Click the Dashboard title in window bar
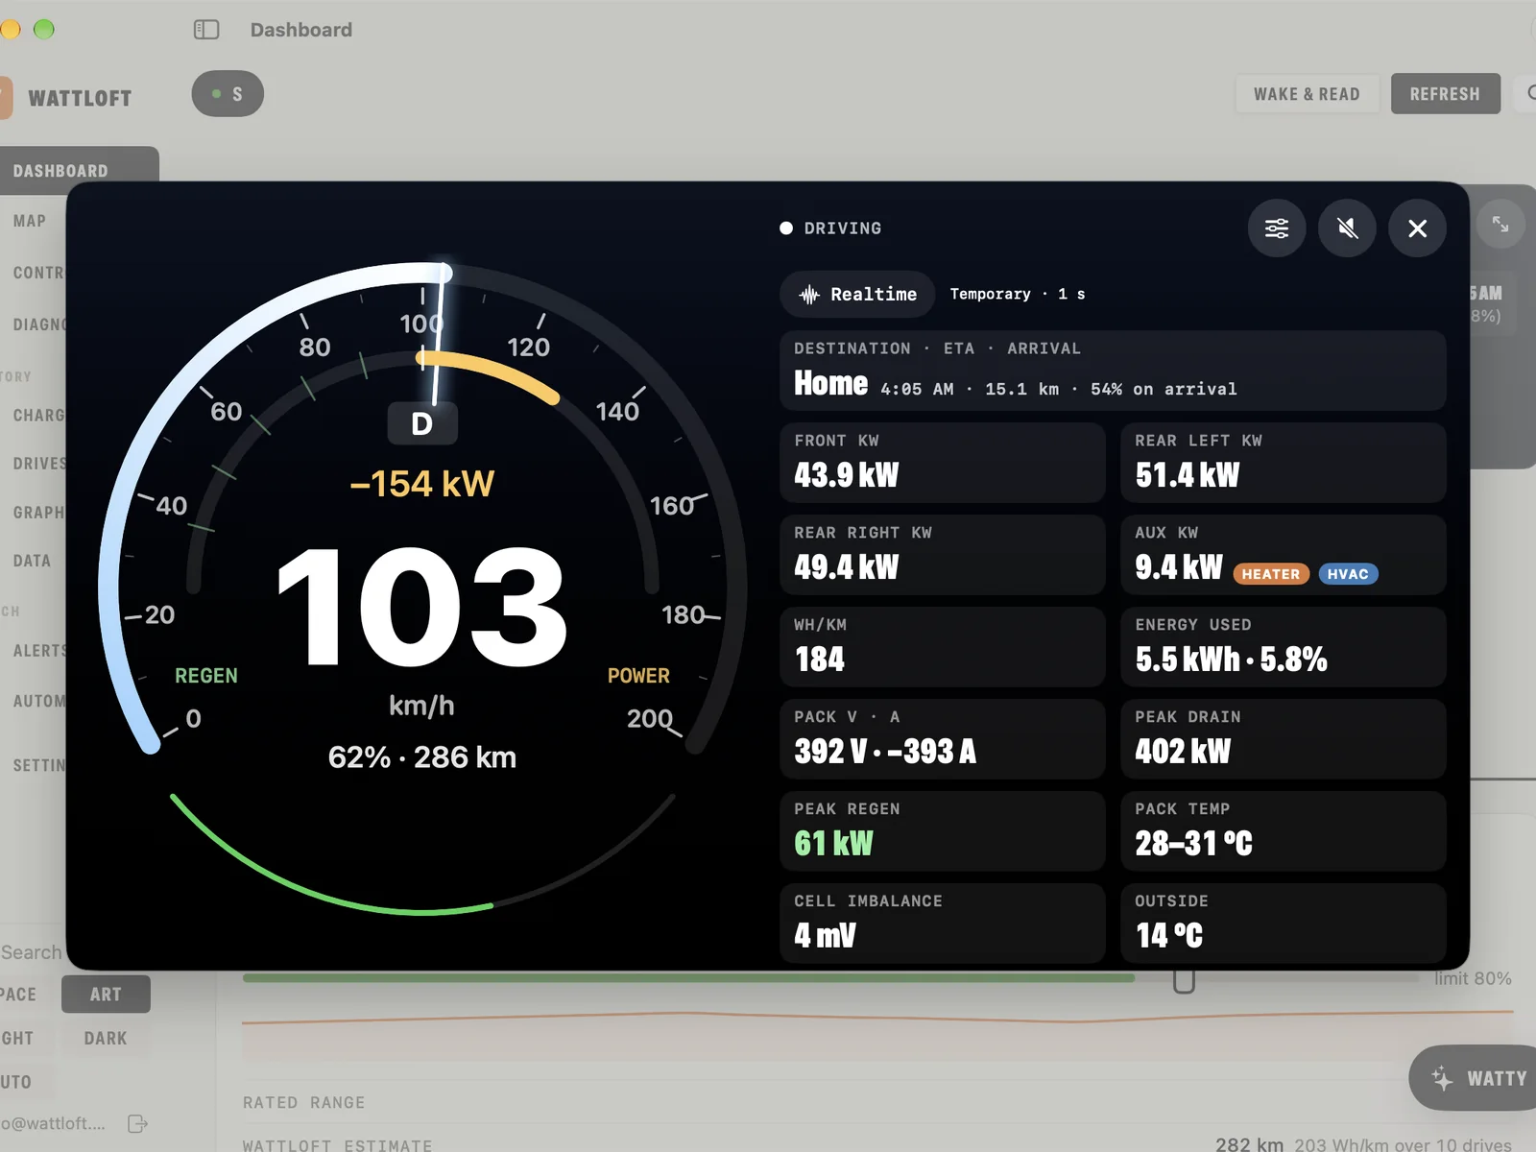1536x1152 pixels. 301,30
